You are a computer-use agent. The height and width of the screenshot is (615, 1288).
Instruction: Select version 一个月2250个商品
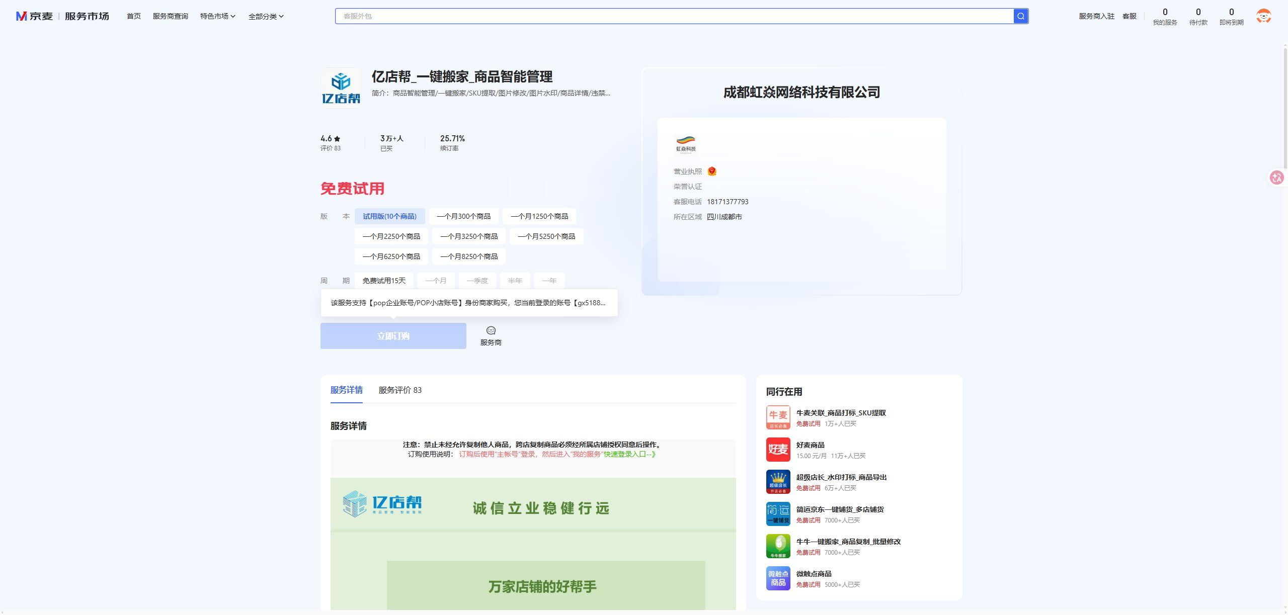pyautogui.click(x=391, y=236)
